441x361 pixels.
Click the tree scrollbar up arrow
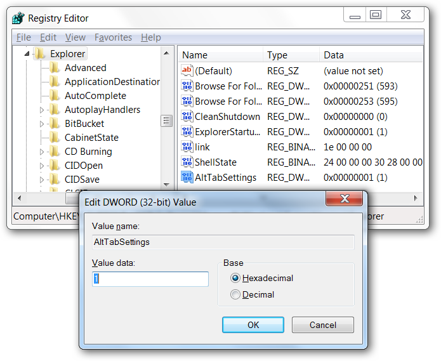coord(166,53)
